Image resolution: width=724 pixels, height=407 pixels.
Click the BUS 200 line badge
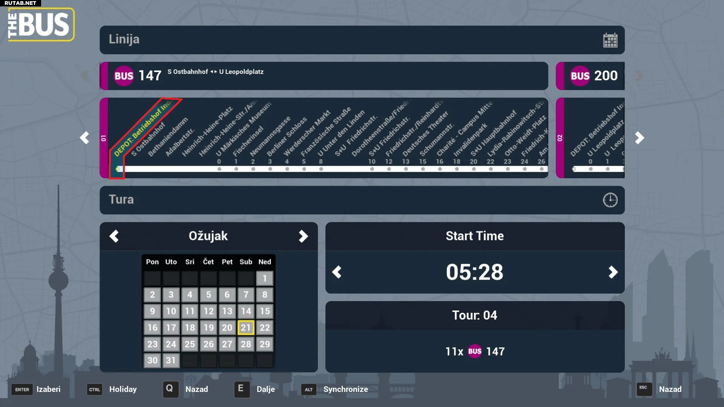coord(580,76)
